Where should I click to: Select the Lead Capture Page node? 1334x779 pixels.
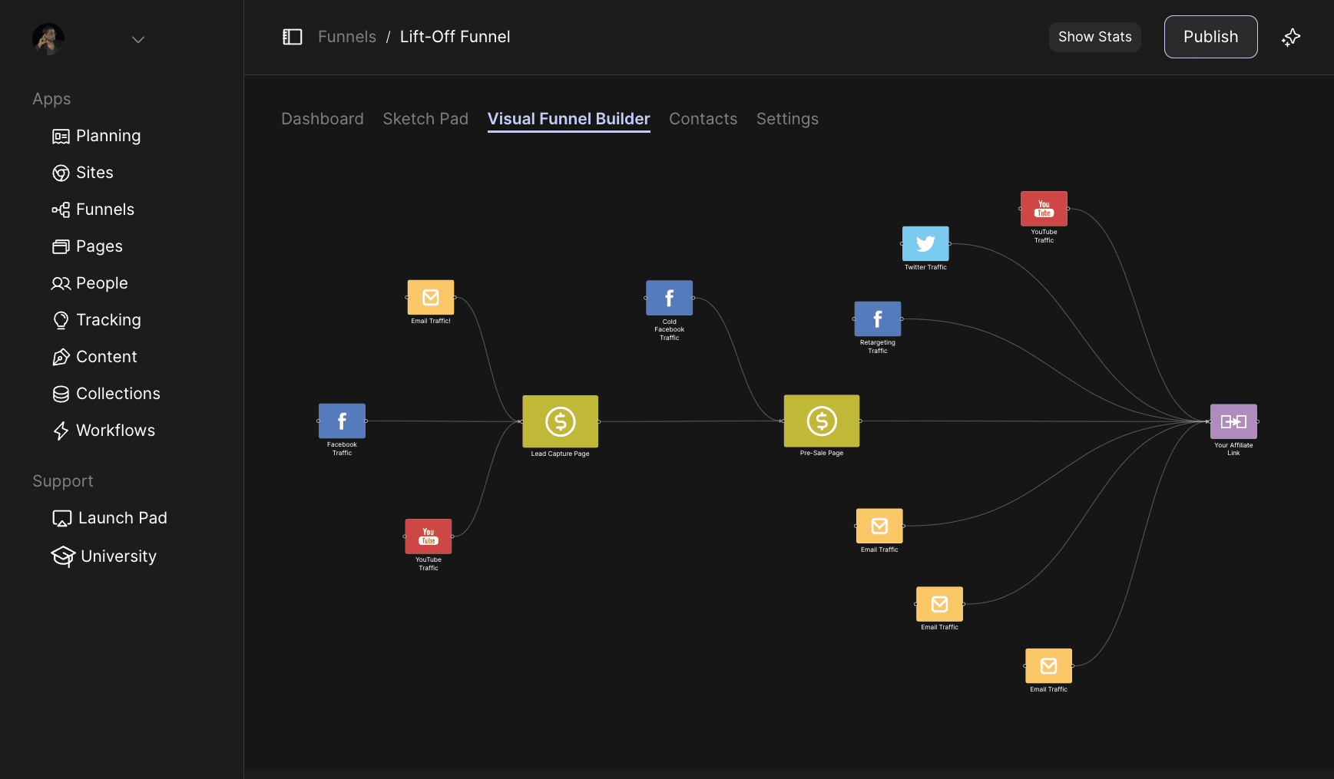pyautogui.click(x=560, y=421)
